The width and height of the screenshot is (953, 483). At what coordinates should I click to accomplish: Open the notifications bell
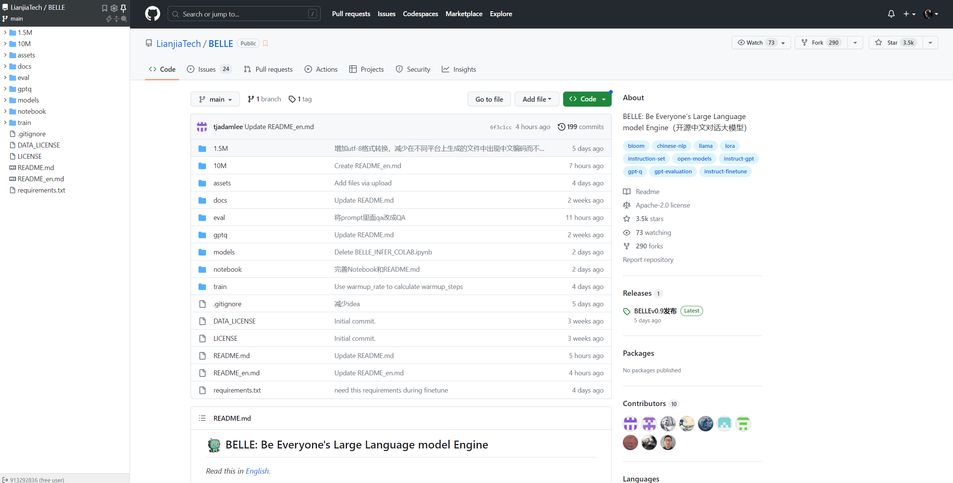point(891,14)
